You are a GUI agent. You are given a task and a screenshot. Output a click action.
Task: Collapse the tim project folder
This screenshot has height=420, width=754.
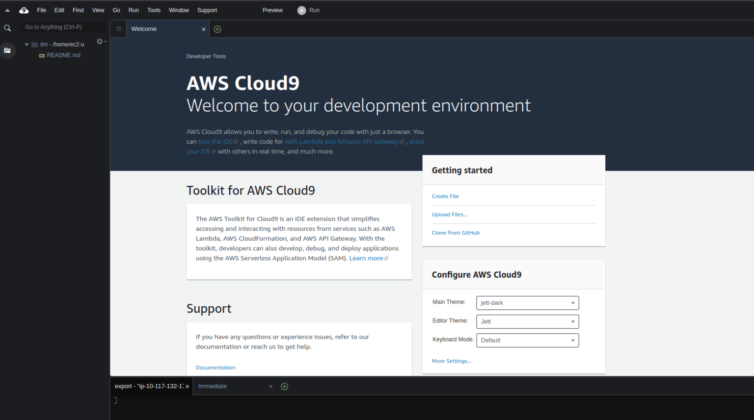point(27,45)
